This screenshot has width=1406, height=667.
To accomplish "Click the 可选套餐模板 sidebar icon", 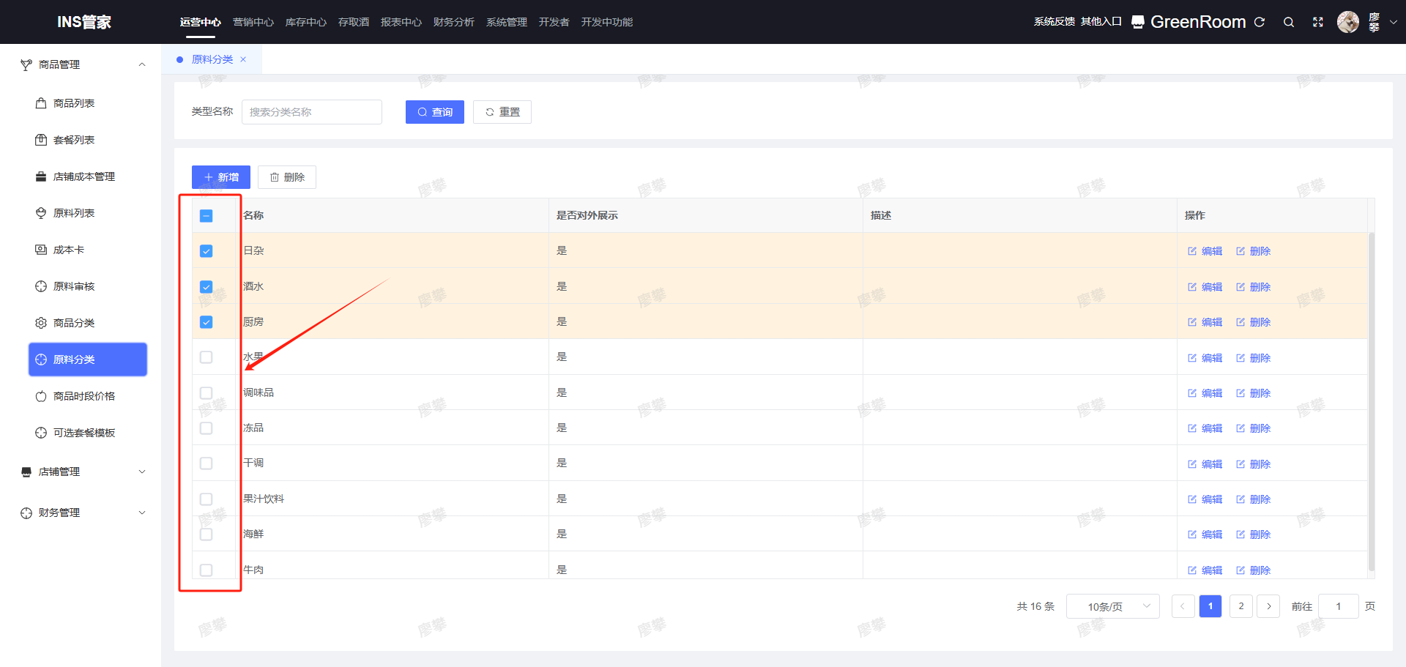I will [x=41, y=433].
